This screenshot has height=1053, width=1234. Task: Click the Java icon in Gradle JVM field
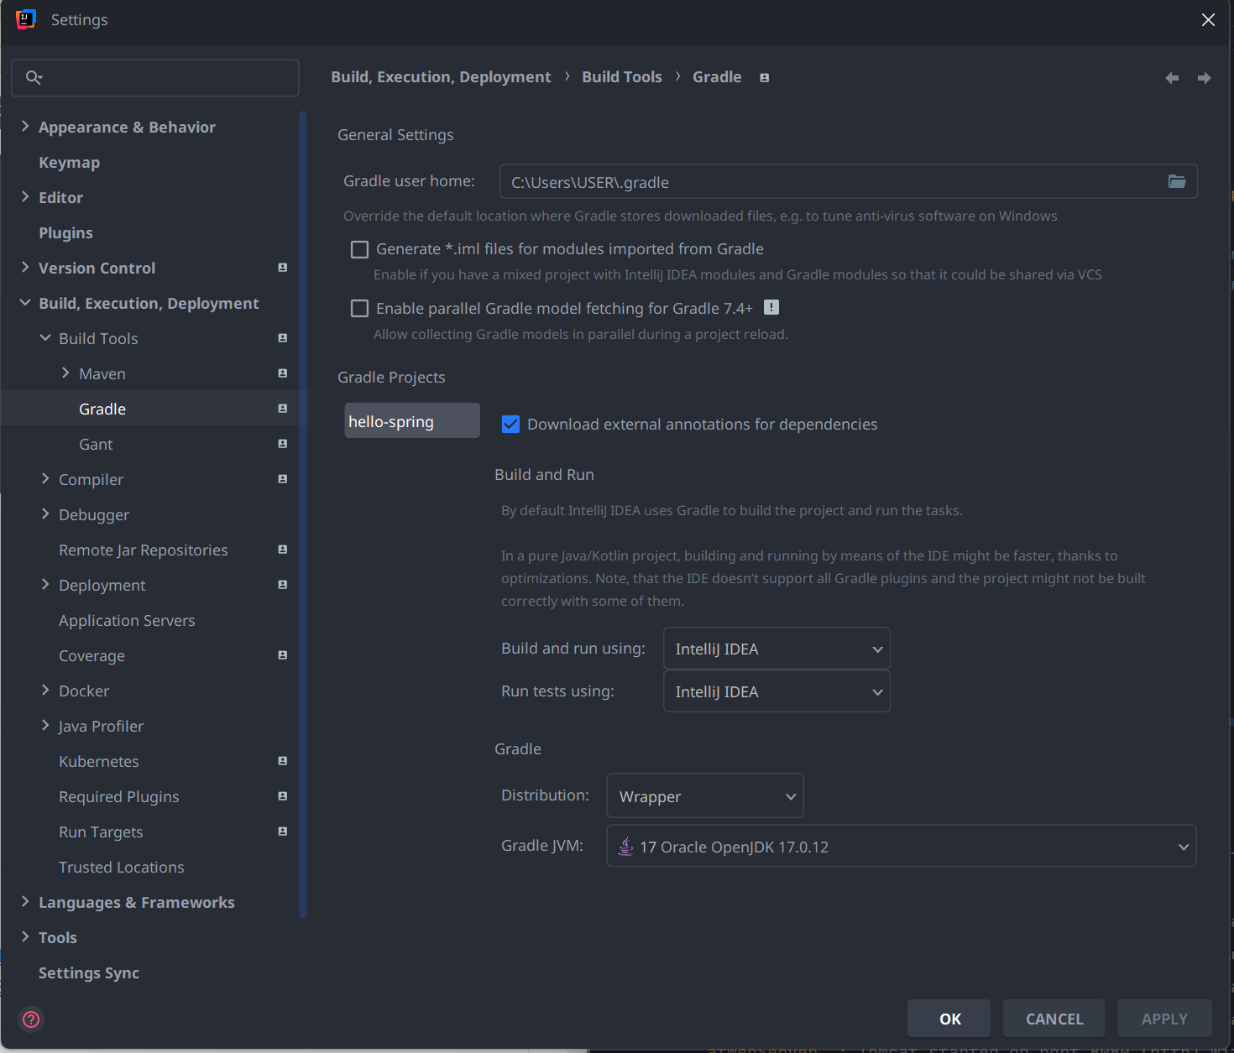[x=625, y=846]
